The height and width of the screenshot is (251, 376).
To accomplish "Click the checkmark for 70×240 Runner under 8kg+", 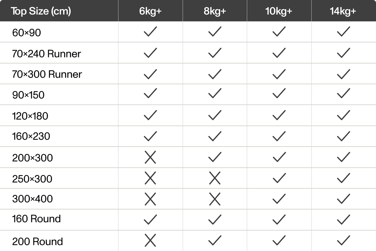I will pyautogui.click(x=214, y=53).
